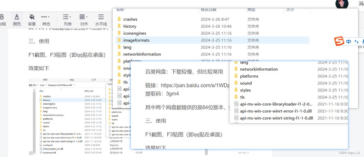This screenshot has height=157, width=364.
Task: Select the tls folder in small right list
Action: [x=242, y=97]
